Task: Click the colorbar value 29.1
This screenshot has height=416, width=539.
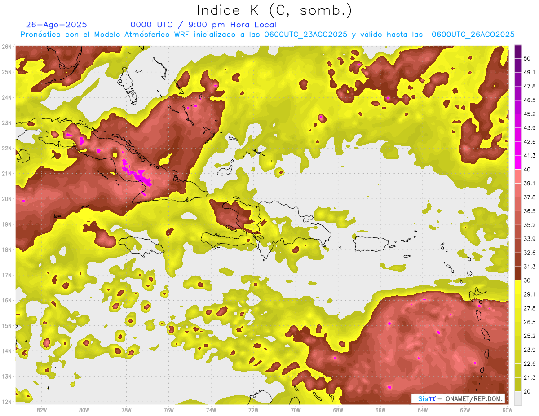Action: [x=530, y=294]
